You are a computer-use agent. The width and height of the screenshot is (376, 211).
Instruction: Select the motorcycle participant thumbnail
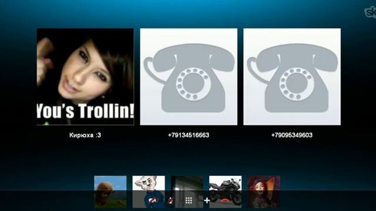(x=226, y=192)
